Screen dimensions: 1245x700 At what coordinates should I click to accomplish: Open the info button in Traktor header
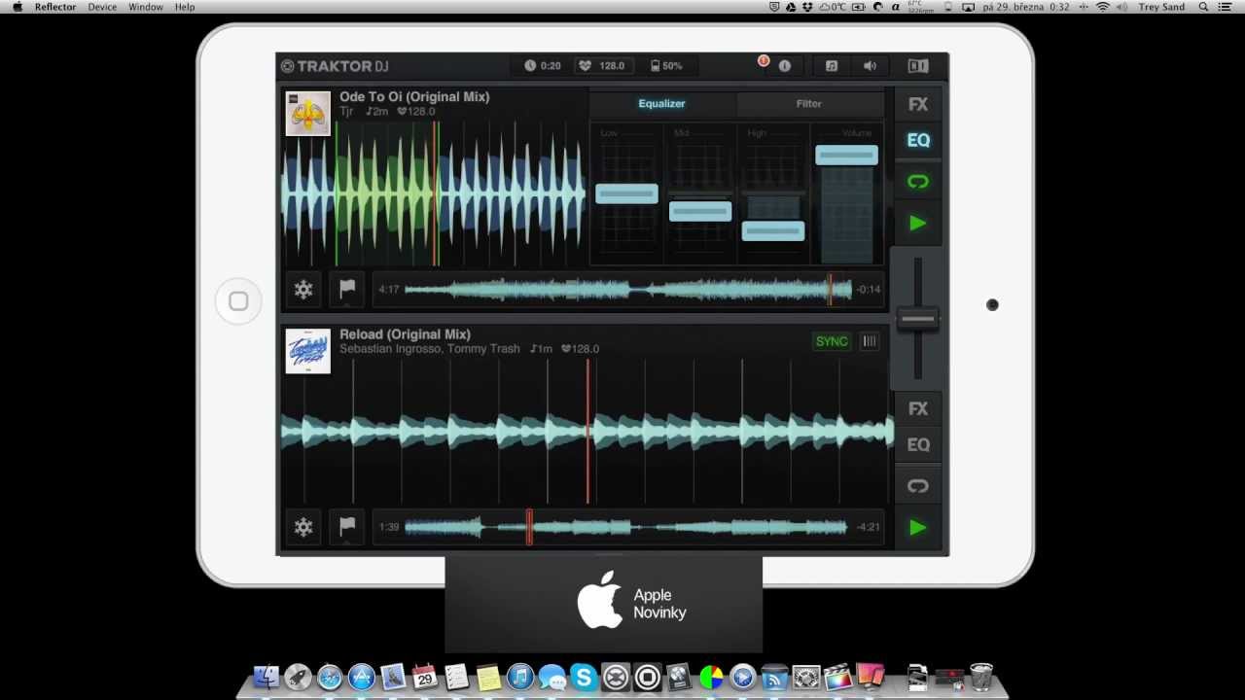click(x=785, y=66)
